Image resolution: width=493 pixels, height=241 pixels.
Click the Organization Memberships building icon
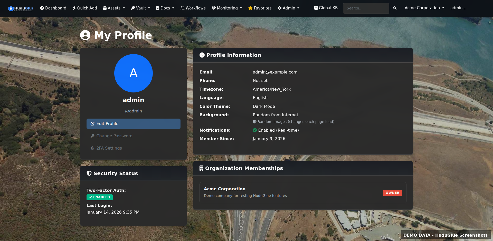coord(201,168)
